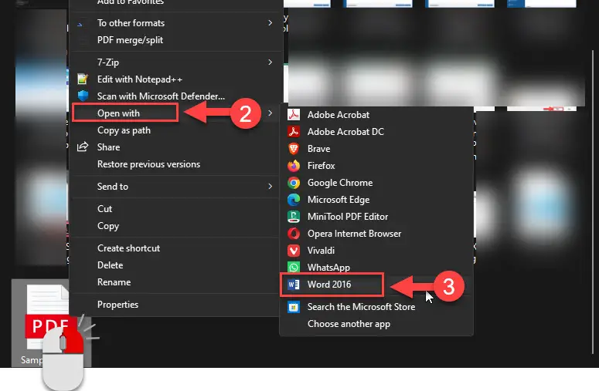The height and width of the screenshot is (391, 599).
Task: Select Scan with Microsoft Defender
Action: click(x=175, y=96)
